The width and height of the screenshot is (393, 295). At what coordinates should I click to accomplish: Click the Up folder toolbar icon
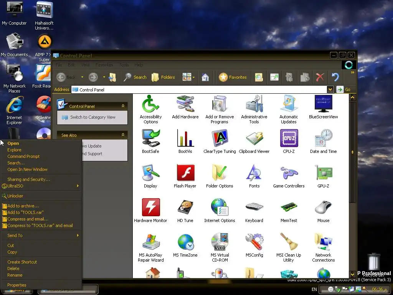tap(112, 77)
